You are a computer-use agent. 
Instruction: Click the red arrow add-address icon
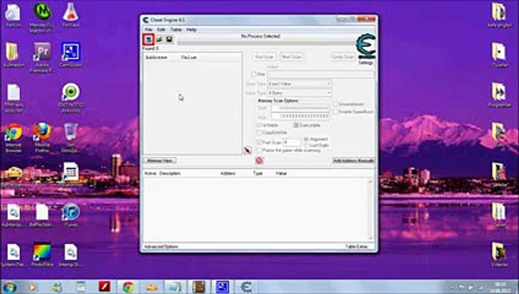click(248, 151)
